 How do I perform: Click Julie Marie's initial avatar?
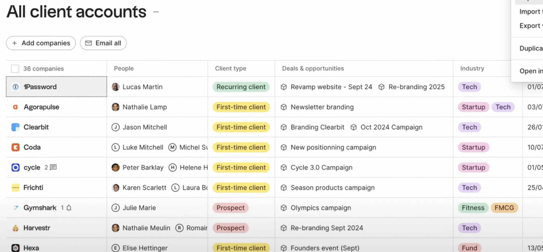click(115, 208)
